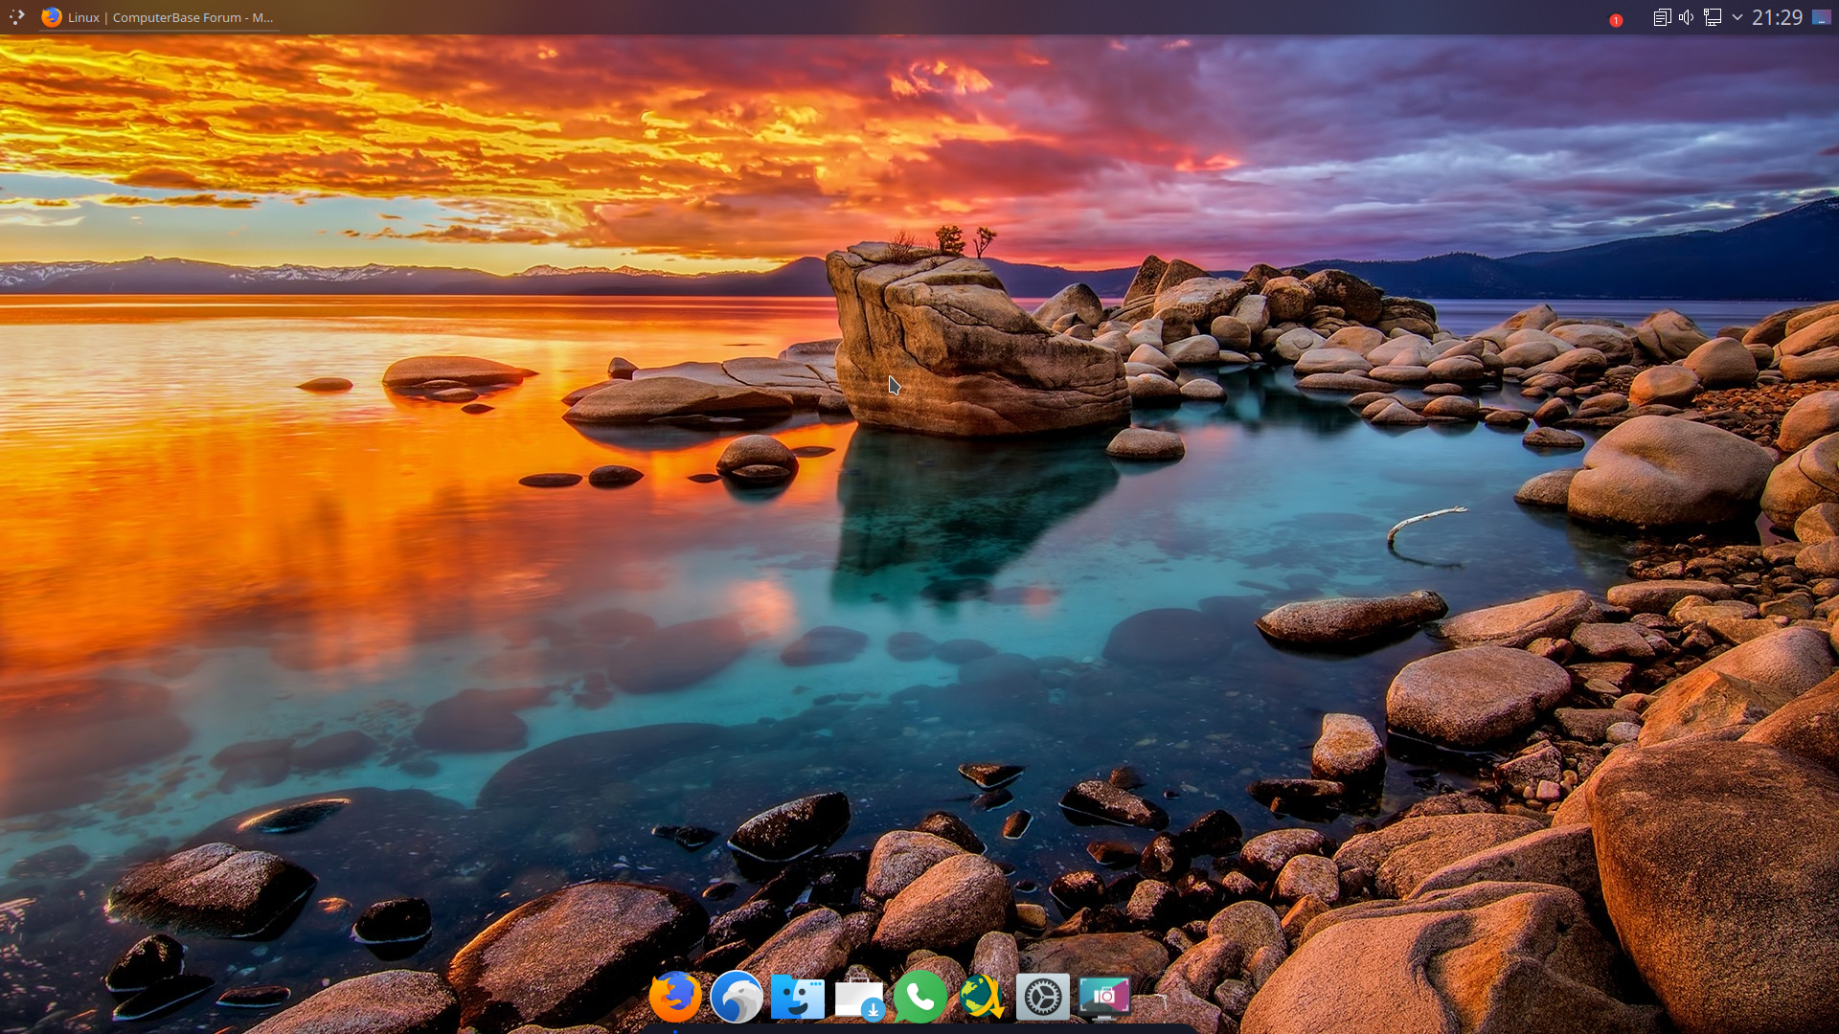Open the clipboard history tray icon

(x=1662, y=17)
